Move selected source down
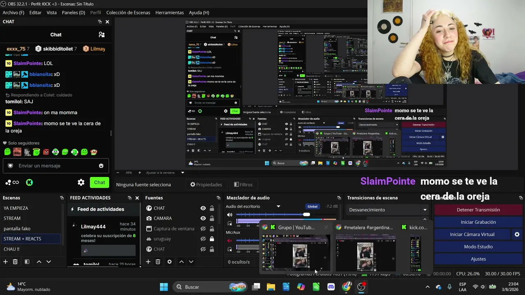 tap(191, 262)
